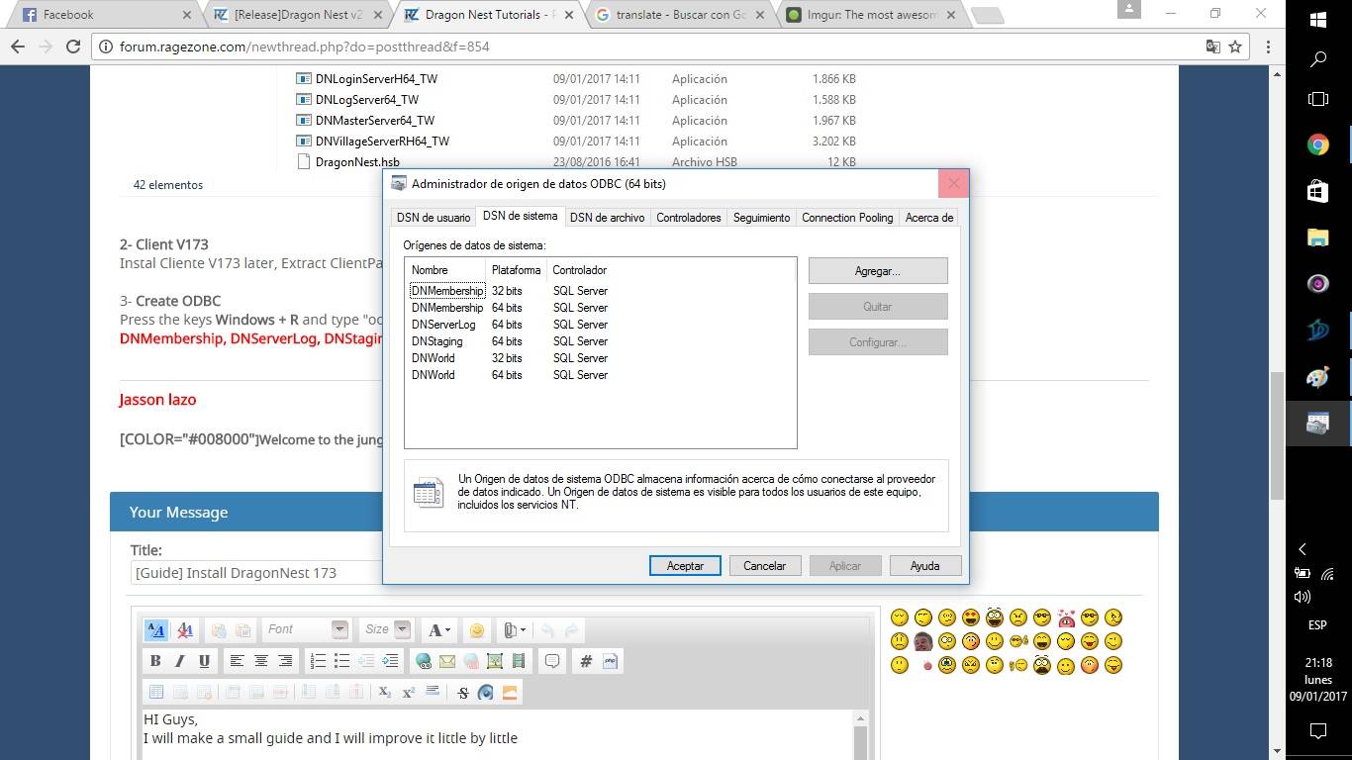Image resolution: width=1352 pixels, height=760 pixels.
Task: Click Agregar button in ODBC dialog
Action: (878, 271)
